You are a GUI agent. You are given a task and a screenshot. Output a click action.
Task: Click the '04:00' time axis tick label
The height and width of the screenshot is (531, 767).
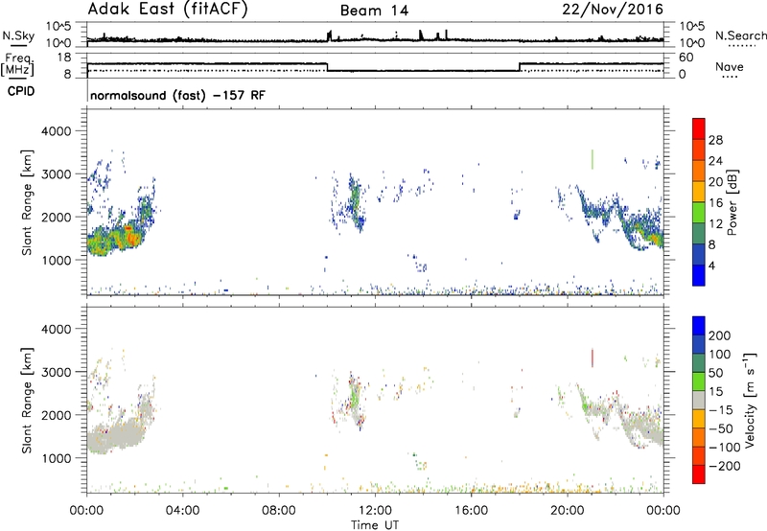tap(183, 511)
